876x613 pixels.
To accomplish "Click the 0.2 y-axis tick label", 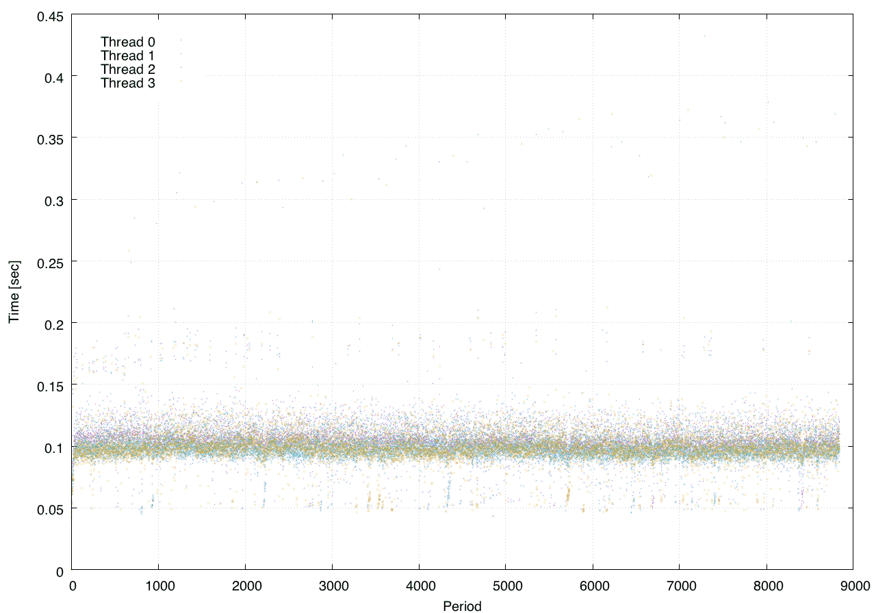I will 53,324.
